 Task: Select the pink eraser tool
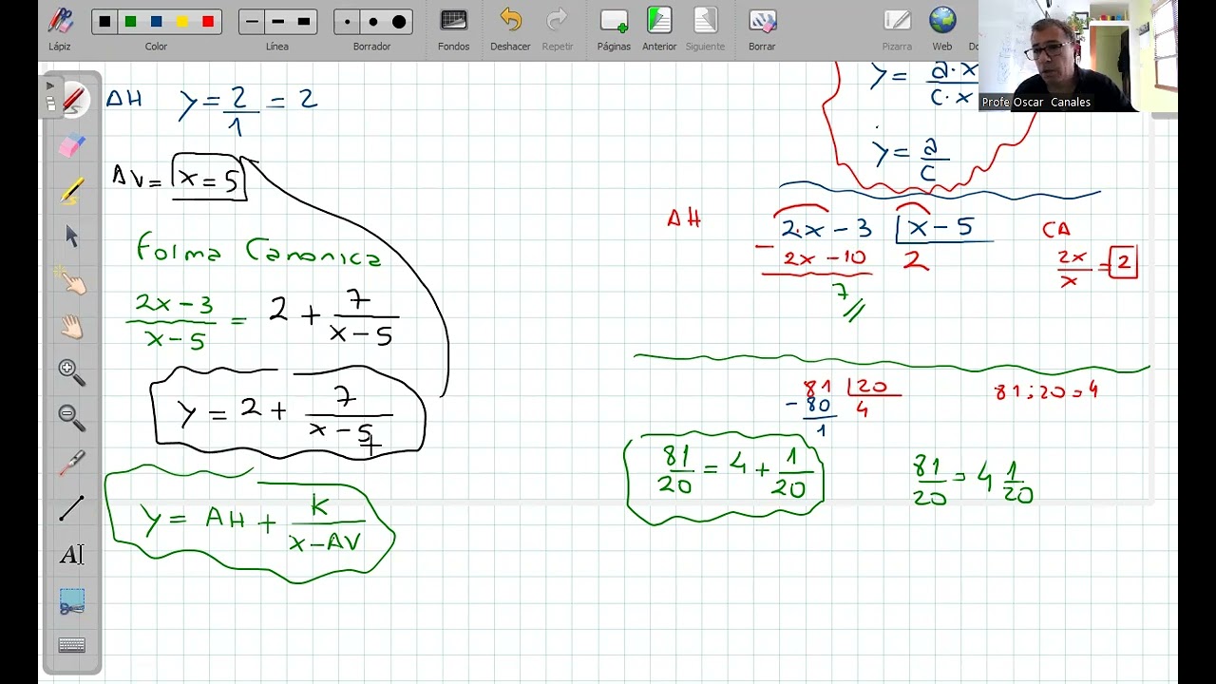point(72,145)
